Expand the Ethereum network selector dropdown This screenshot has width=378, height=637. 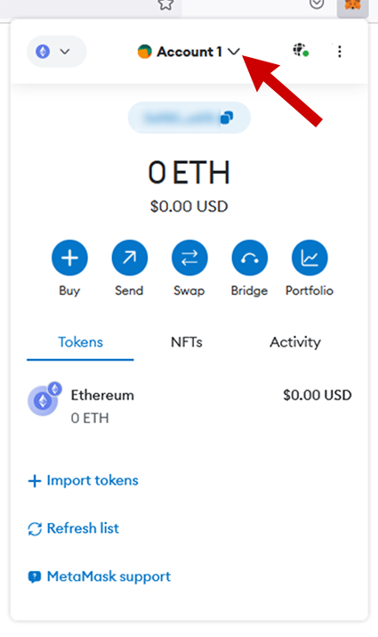[x=56, y=52]
